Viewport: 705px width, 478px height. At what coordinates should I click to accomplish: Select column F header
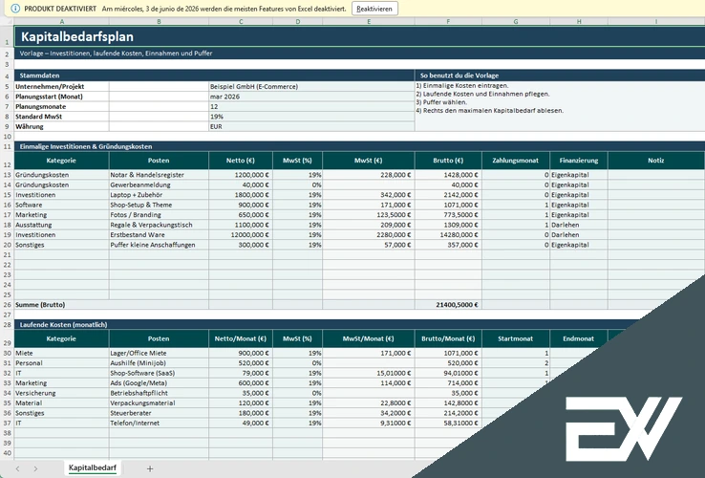[x=448, y=21]
